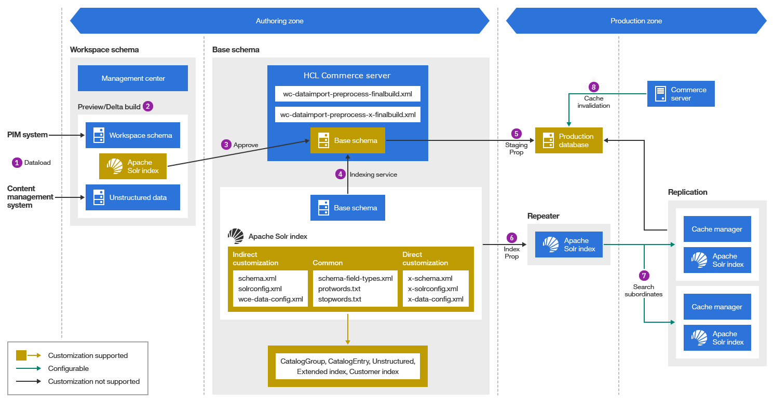
Task: Click the Solr logo below the upper Cache manager
Action: tap(699, 260)
